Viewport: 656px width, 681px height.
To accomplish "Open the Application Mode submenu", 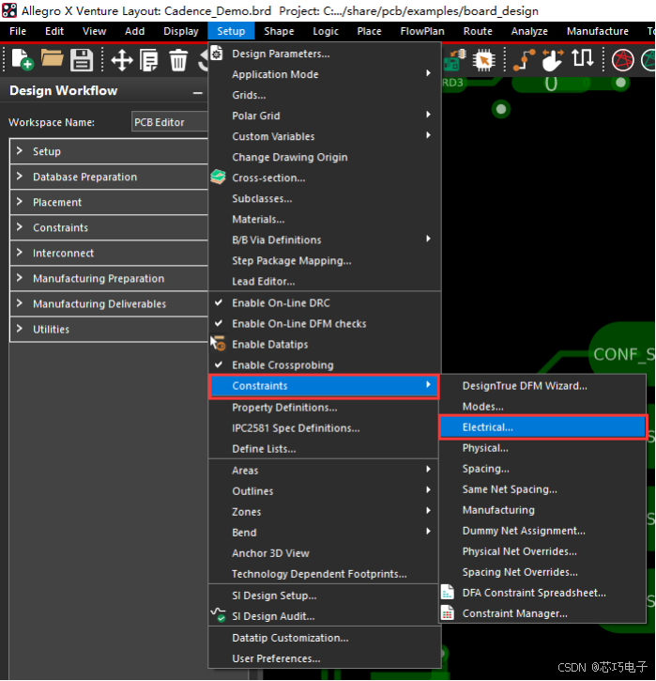I will pyautogui.click(x=325, y=74).
